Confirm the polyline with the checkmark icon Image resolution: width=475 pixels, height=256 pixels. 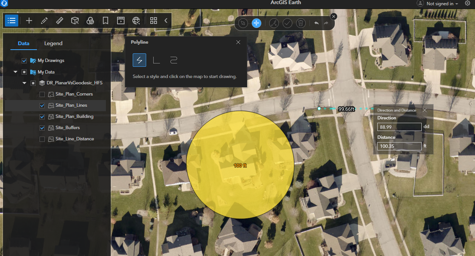click(x=287, y=23)
